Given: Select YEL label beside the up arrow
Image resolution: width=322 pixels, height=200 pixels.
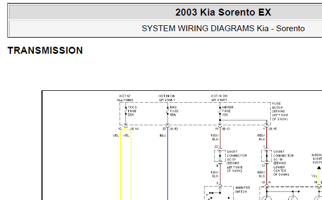Looking at the screenshot, I should [314, 176].
